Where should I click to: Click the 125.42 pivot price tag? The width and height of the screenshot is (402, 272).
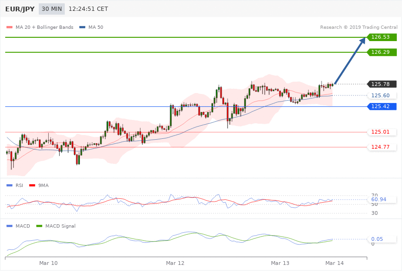[x=382, y=106]
